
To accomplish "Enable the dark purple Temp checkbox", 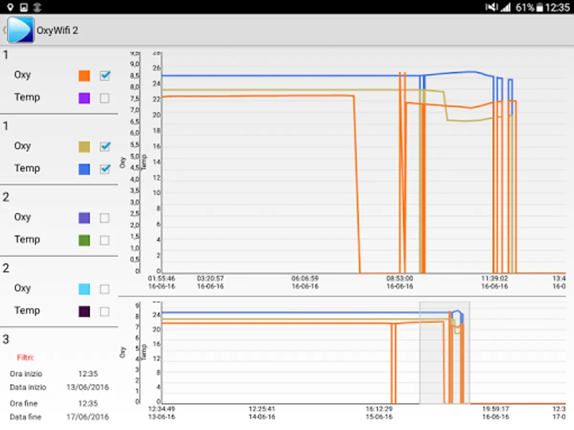I will [x=105, y=312].
